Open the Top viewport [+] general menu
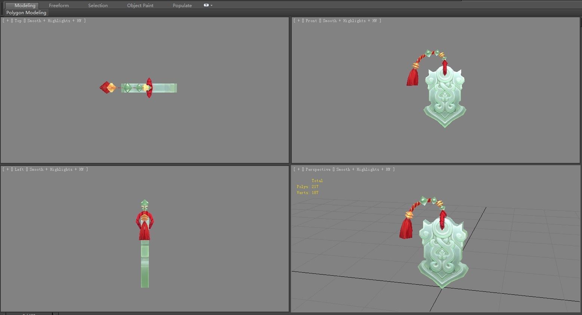This screenshot has width=582, height=315. pyautogui.click(x=7, y=21)
